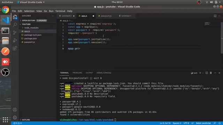Open Visual Studio Code app menu in top bar
This screenshot has height=125, width=223.
point(31,2)
